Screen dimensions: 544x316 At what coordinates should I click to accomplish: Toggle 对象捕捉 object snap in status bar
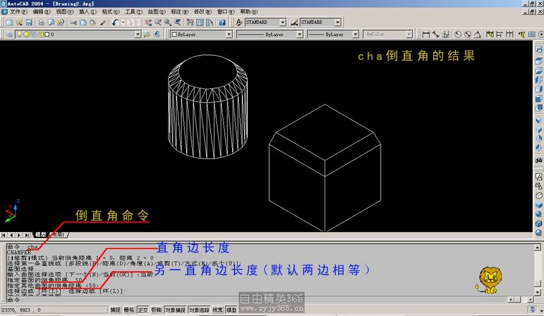tap(175, 310)
